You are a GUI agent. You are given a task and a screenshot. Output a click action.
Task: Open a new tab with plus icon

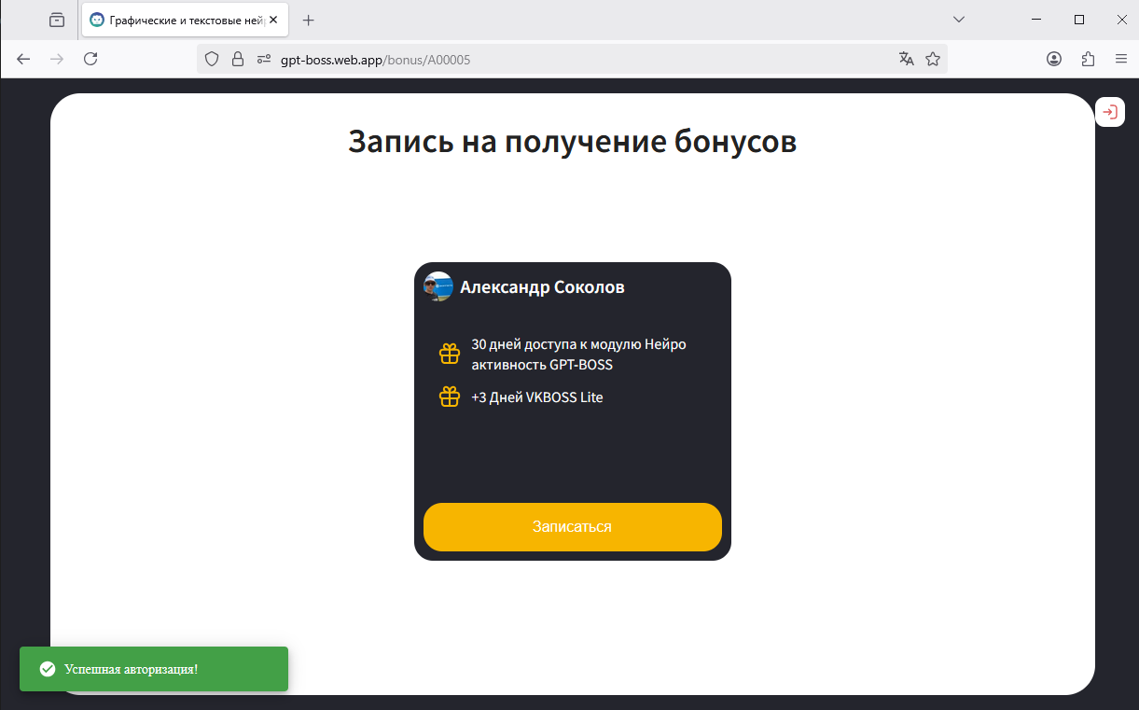coord(309,20)
